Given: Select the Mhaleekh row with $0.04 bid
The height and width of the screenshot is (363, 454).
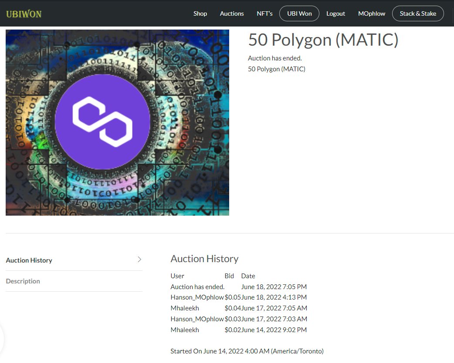Looking at the screenshot, I should point(239,308).
